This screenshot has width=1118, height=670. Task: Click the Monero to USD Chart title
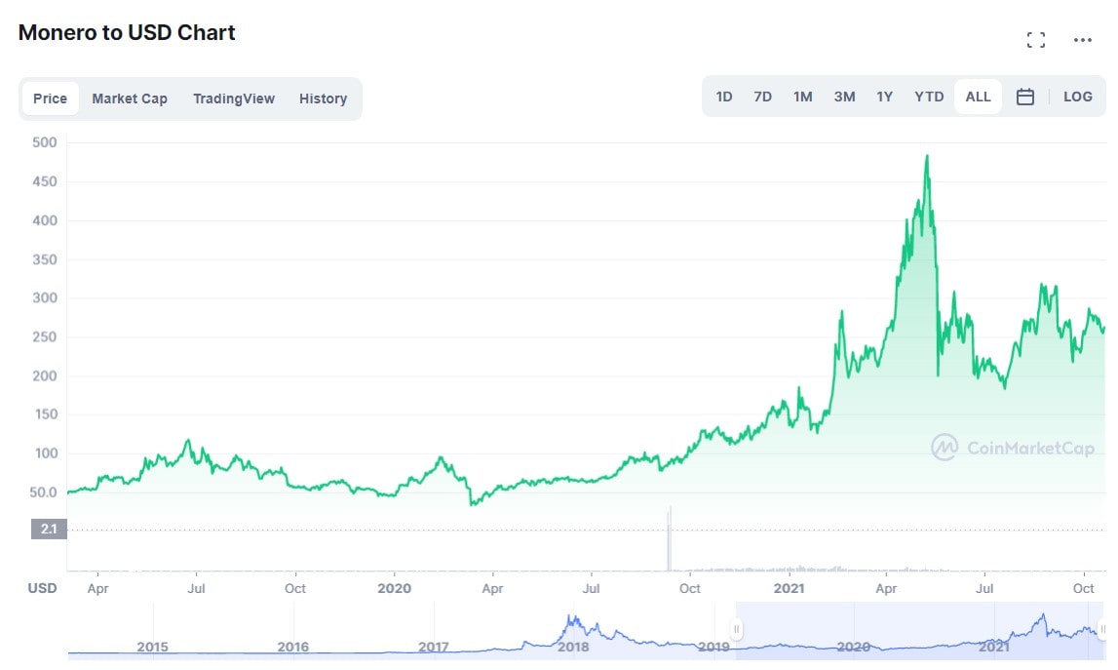pyautogui.click(x=126, y=32)
